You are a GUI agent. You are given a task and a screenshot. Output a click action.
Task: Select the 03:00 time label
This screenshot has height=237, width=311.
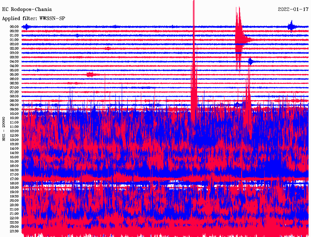[14, 53]
